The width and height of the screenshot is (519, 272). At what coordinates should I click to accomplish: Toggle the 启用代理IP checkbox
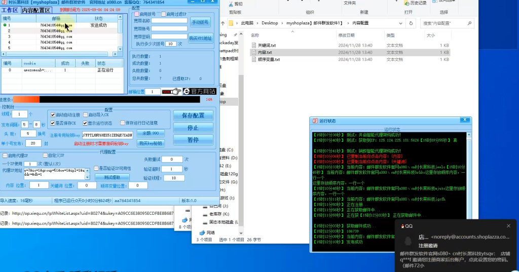coord(5,156)
